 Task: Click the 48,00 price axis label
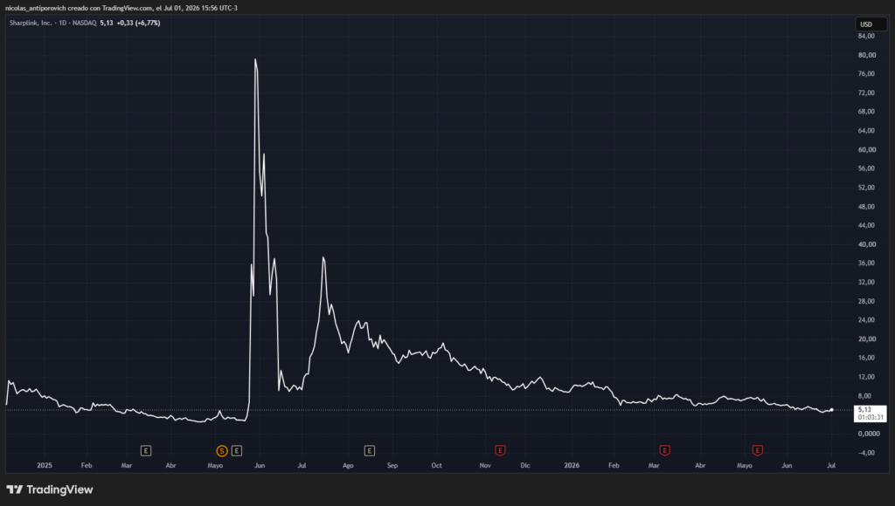[866, 206]
